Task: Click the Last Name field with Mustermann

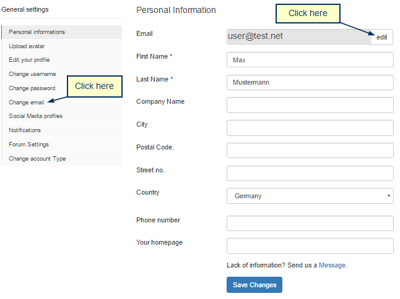Action: (310, 82)
